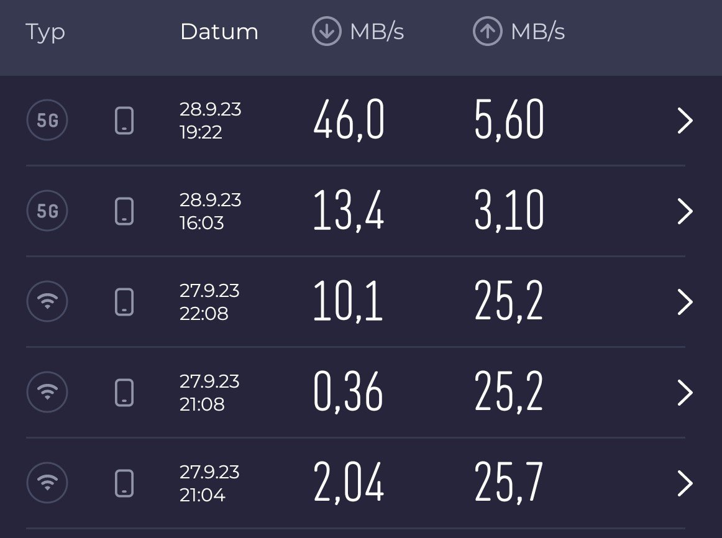The width and height of the screenshot is (722, 538).
Task: Click the upload arrow icon in the header
Action: pyautogui.click(x=488, y=32)
